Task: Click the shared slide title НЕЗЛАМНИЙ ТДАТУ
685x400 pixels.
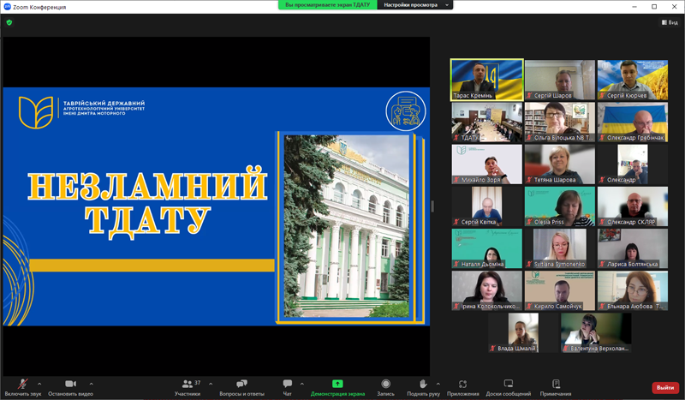Action: tap(147, 201)
